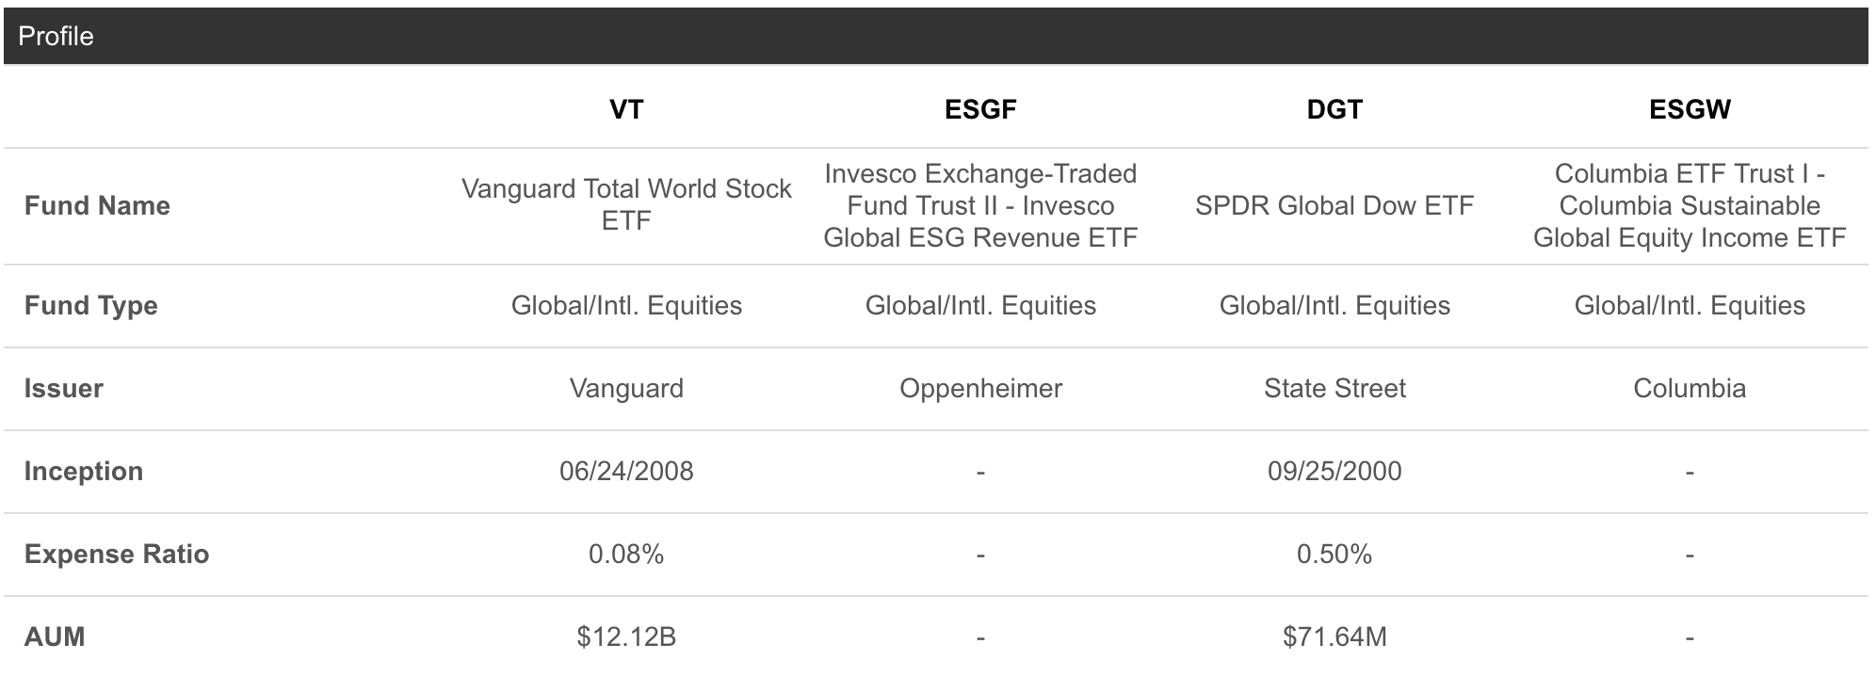Screen dimensions: 1876x676
Task: Open Vanguard Total World Stock ETF name
Action: (x=626, y=204)
